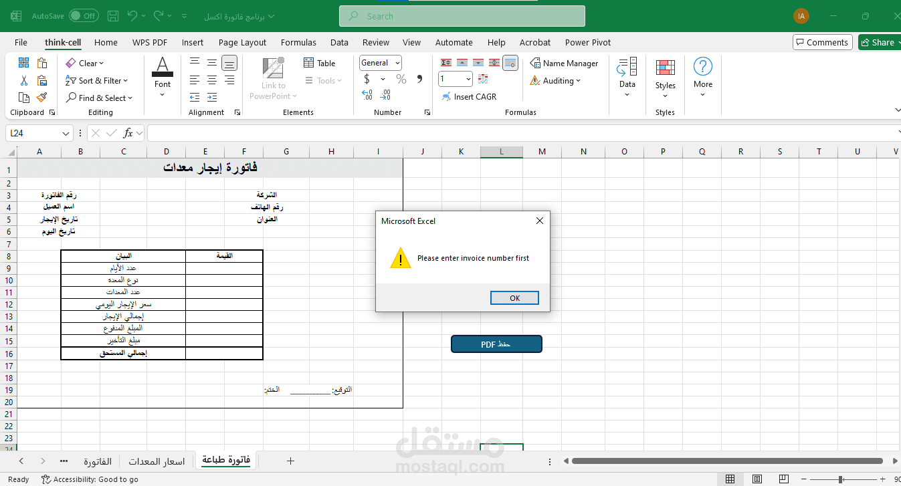Viewport: 901px width, 486px height.
Task: Click the paste-as-picture clipboard icon
Action: [42, 80]
